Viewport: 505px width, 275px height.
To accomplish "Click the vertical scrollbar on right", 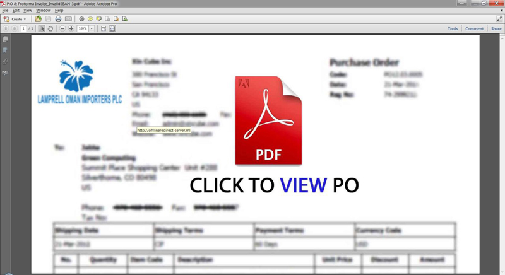I will click(x=502, y=155).
